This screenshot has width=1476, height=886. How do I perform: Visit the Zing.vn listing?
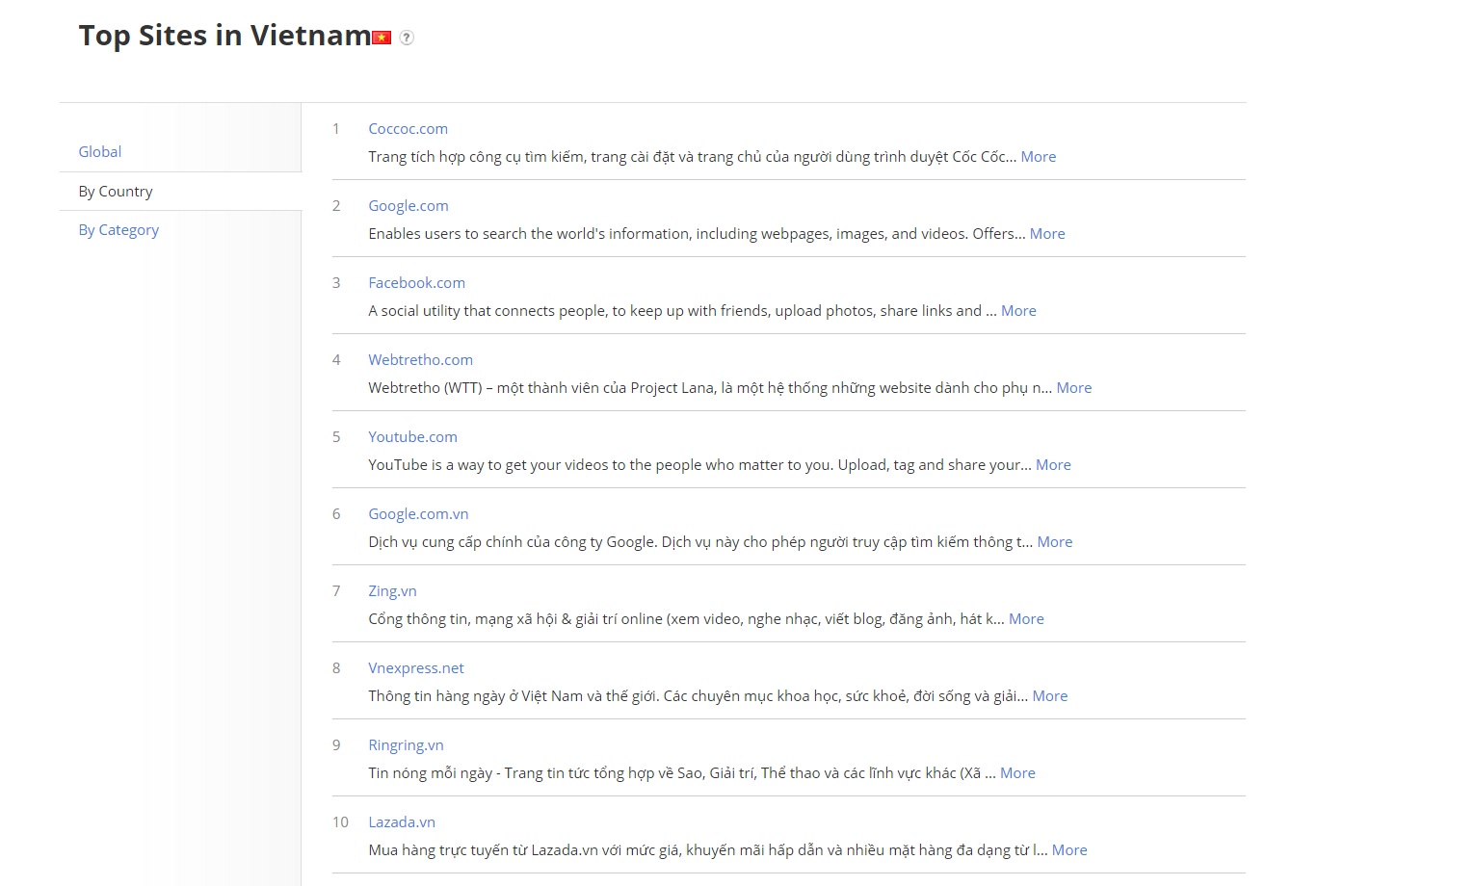[392, 591]
